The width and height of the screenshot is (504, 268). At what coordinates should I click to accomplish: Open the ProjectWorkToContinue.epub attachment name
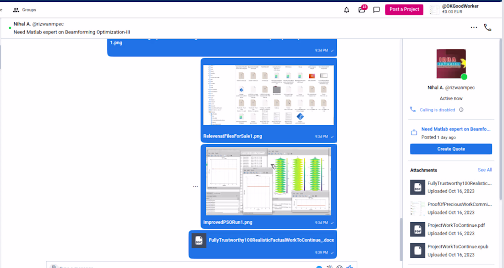[458, 247]
